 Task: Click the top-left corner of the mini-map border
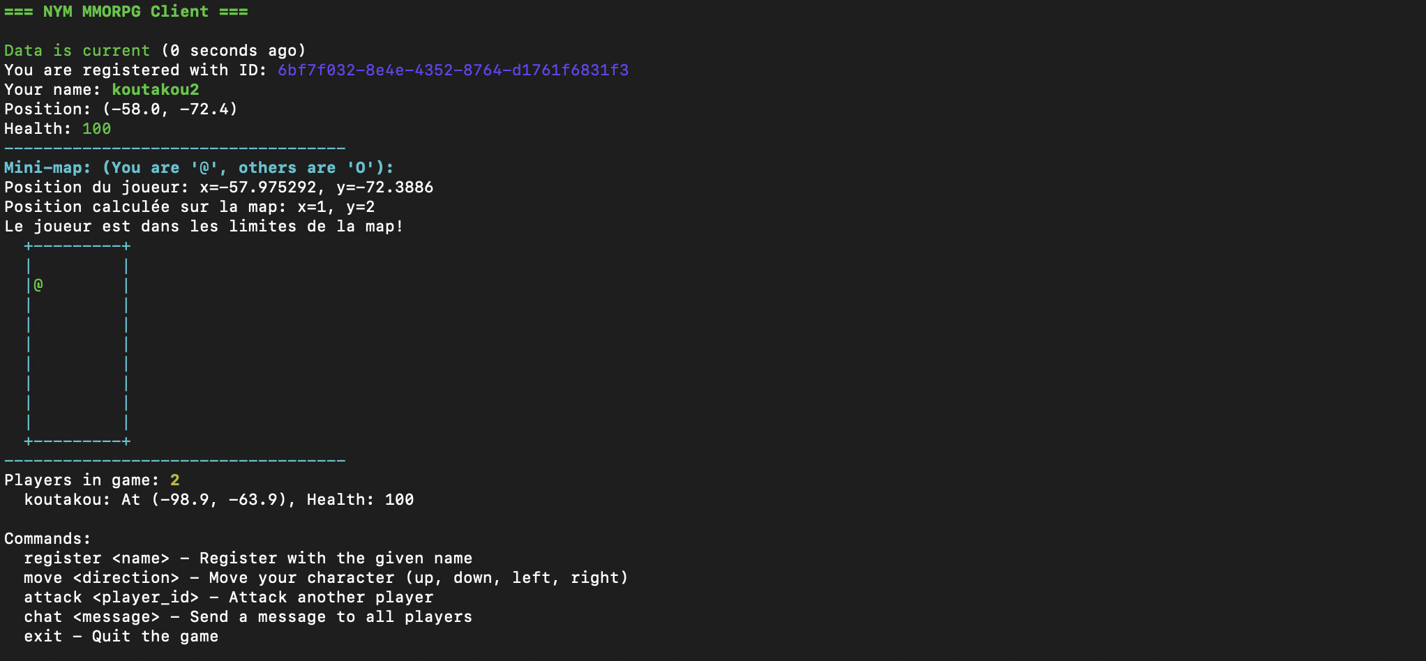click(x=28, y=246)
